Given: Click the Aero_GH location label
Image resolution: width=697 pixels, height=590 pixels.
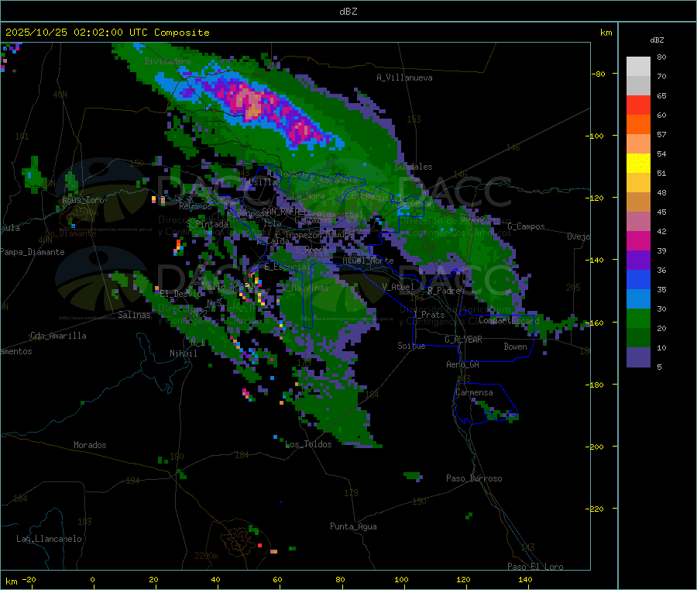Looking at the screenshot, I should pos(463,365).
